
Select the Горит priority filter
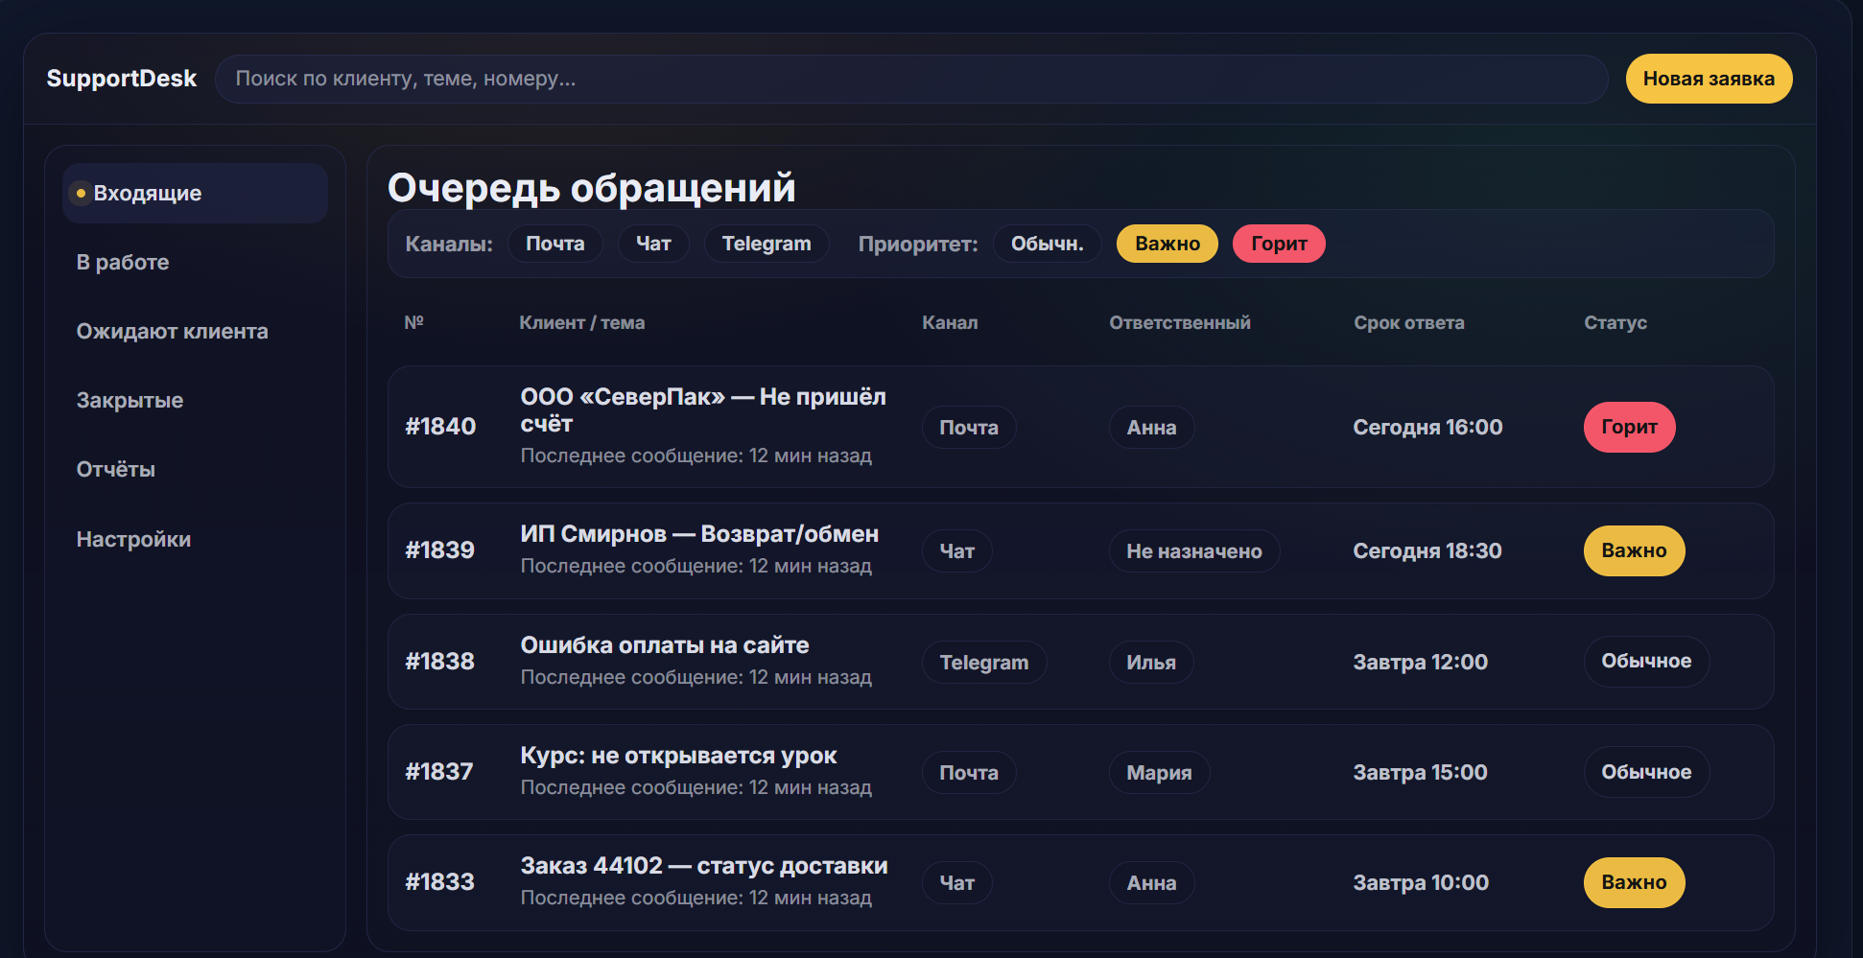pos(1279,243)
